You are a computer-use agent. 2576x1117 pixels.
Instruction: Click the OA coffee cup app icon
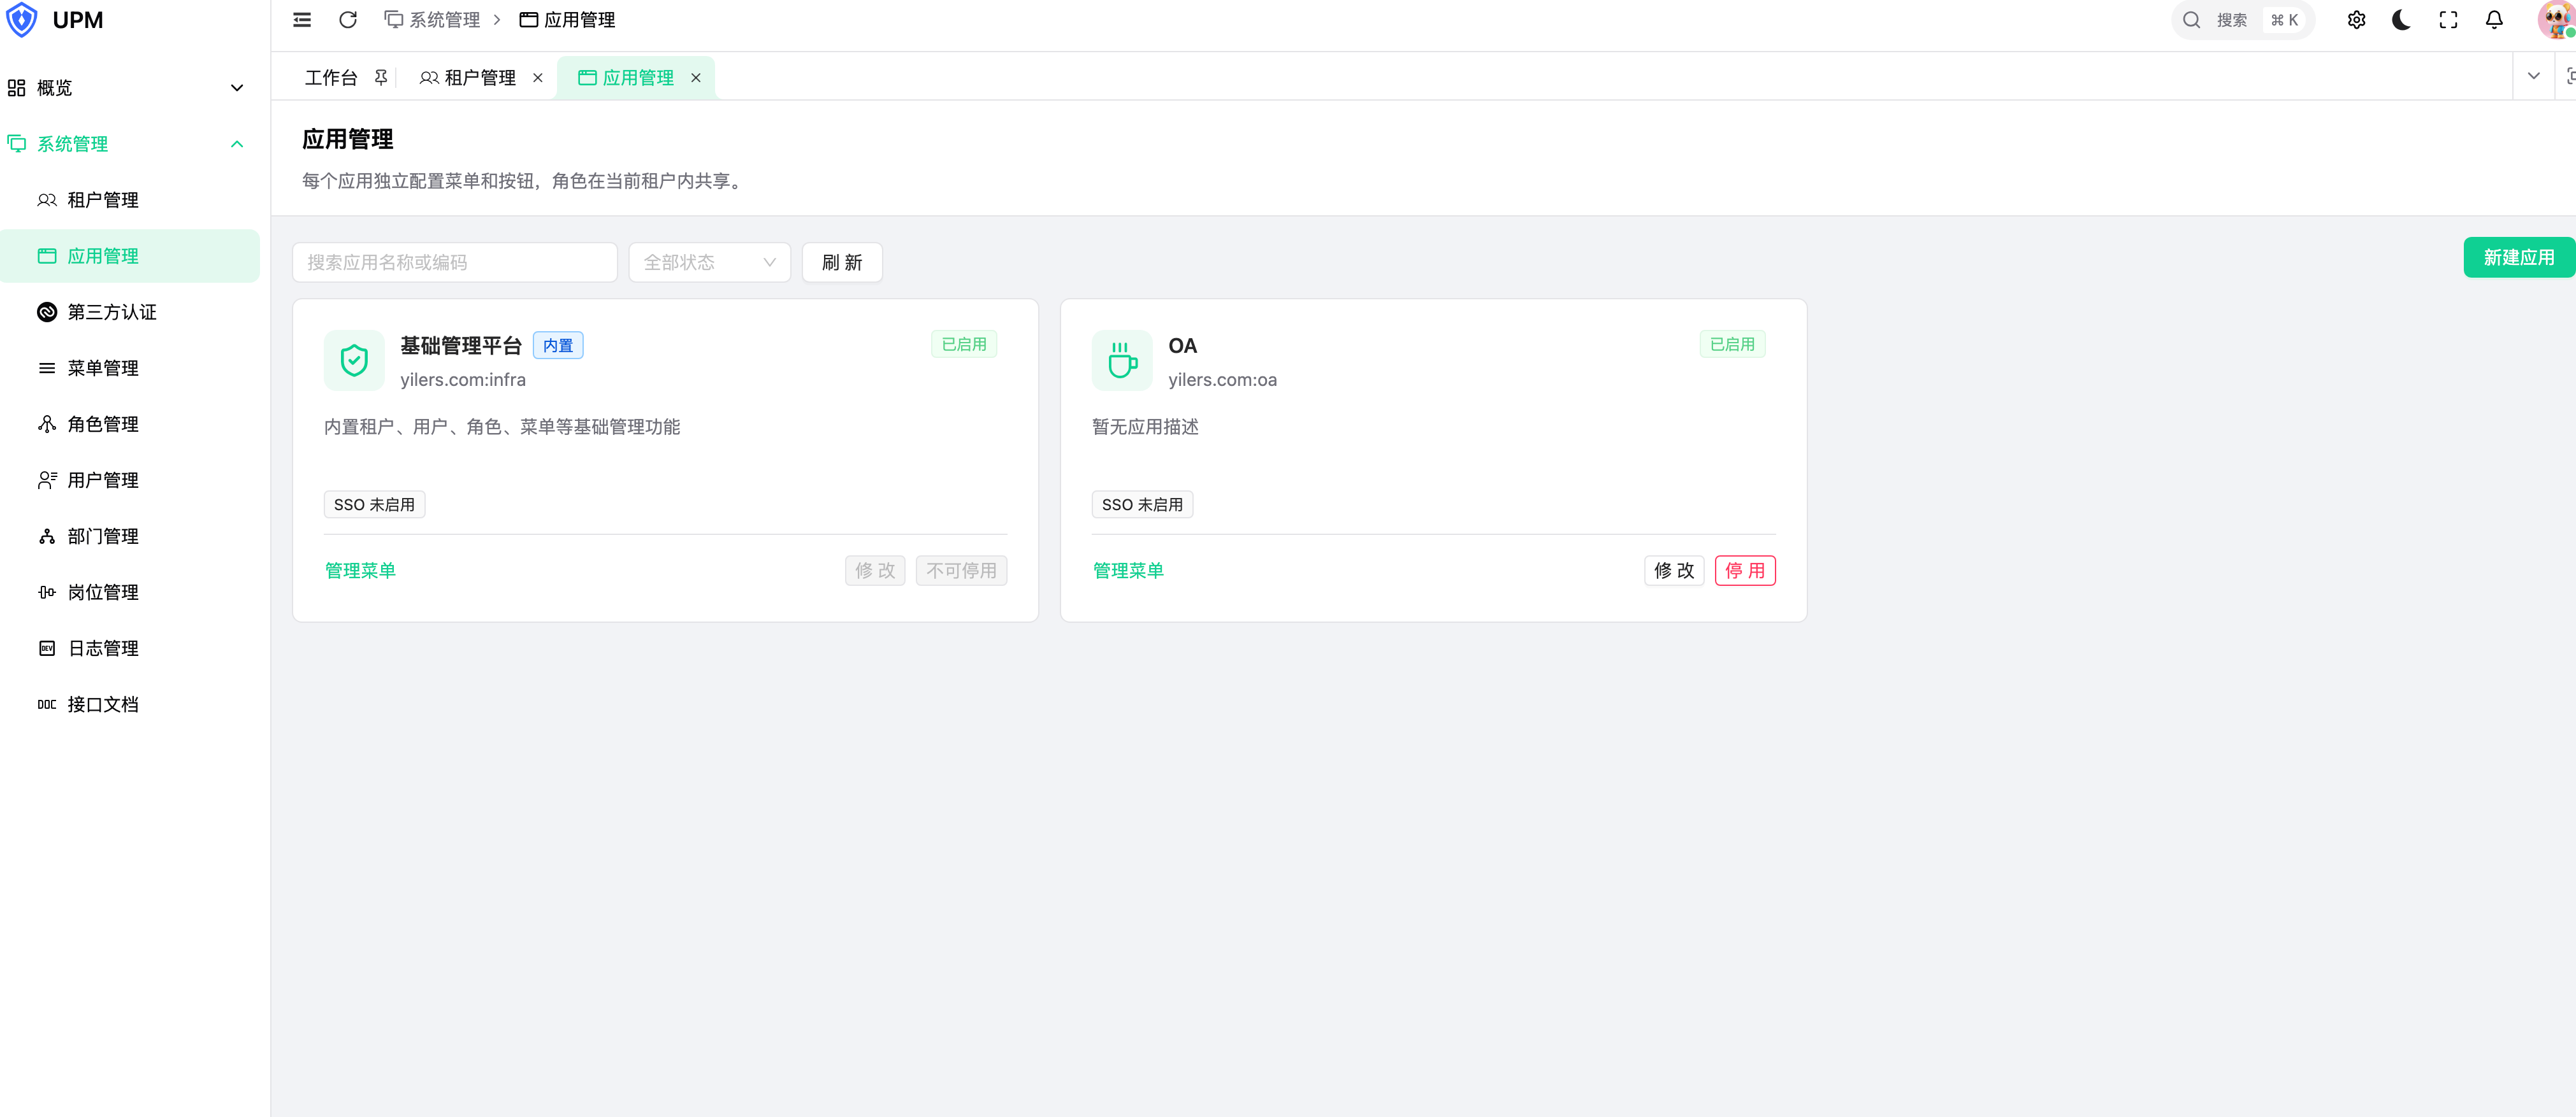[x=1122, y=360]
